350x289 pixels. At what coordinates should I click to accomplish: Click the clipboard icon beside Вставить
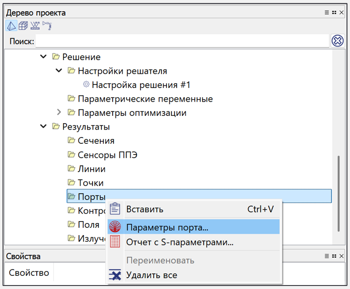tap(115, 209)
